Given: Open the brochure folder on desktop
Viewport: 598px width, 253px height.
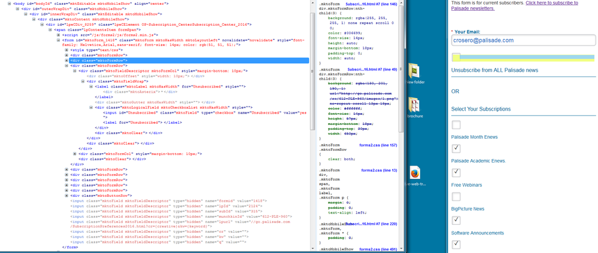Looking at the screenshot, I should coord(415,108).
